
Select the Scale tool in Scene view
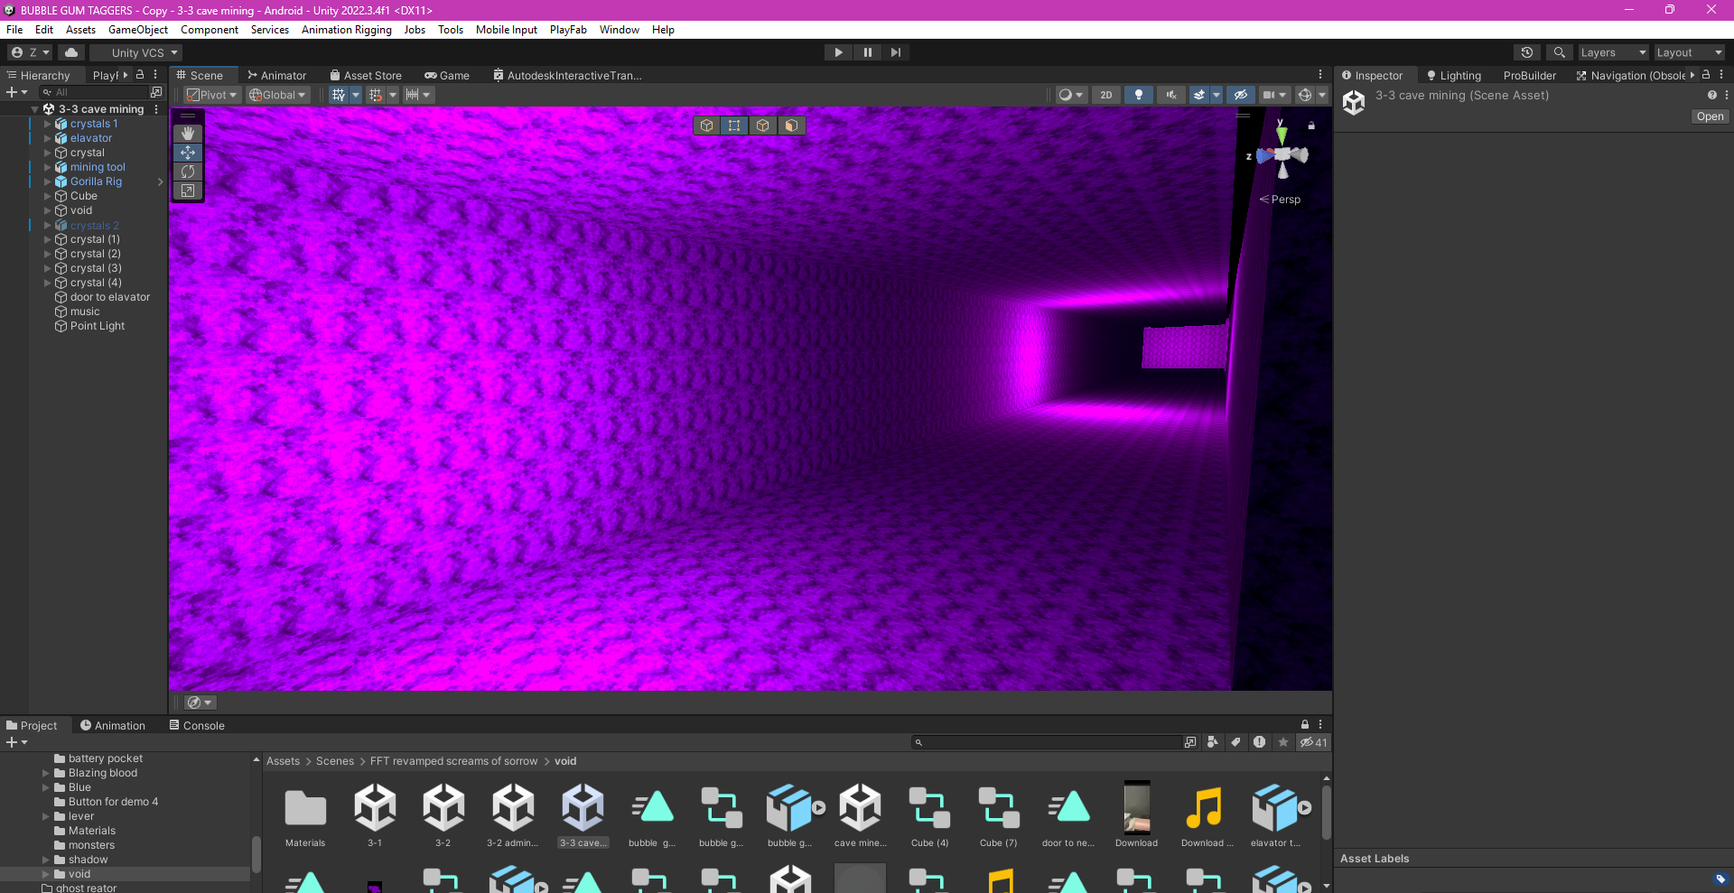tap(188, 191)
